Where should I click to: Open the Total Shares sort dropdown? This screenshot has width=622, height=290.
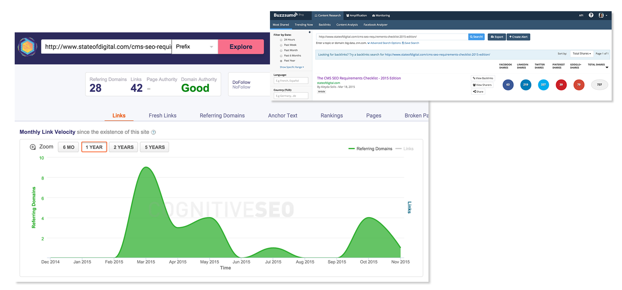[582, 54]
